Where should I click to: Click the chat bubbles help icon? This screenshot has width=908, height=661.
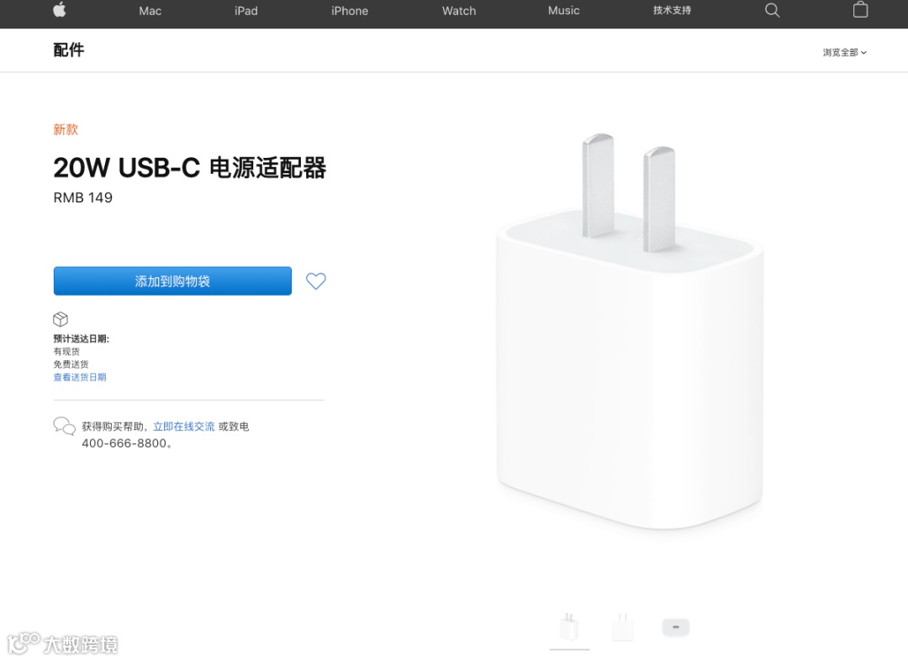(64, 426)
